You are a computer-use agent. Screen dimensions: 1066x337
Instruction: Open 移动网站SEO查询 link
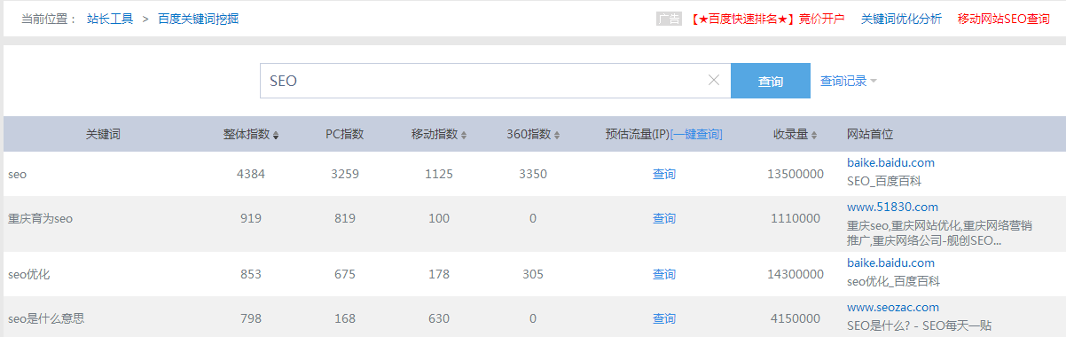coord(1004,19)
